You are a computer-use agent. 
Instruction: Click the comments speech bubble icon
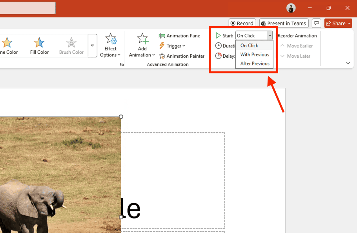(317, 23)
